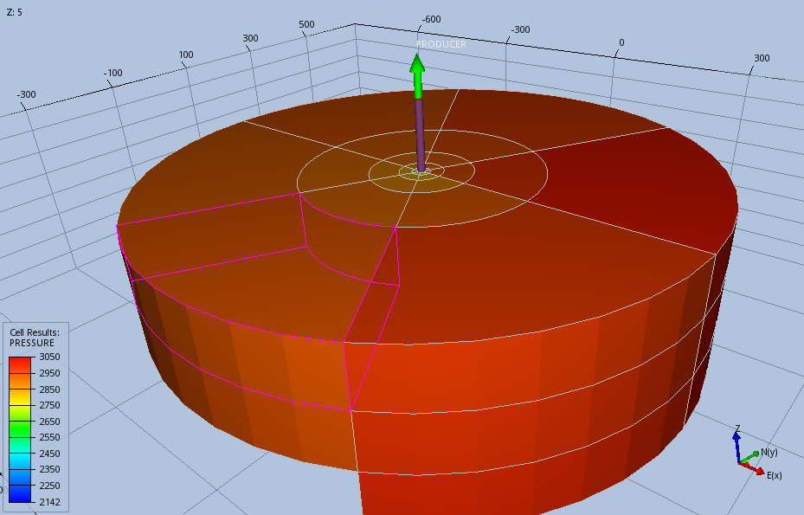Click the 500 grid axis label
This screenshot has width=804, height=515.
point(307,24)
